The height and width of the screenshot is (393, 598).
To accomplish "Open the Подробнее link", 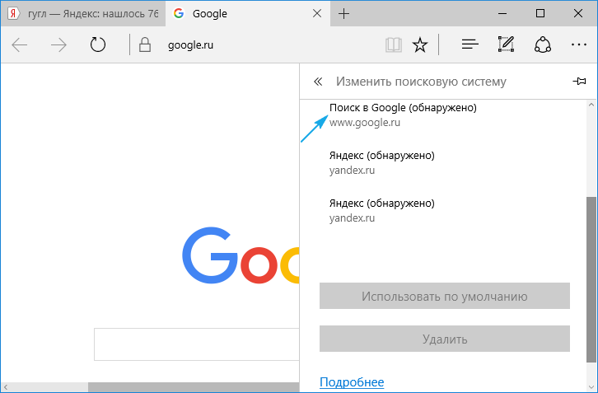I will click(352, 382).
